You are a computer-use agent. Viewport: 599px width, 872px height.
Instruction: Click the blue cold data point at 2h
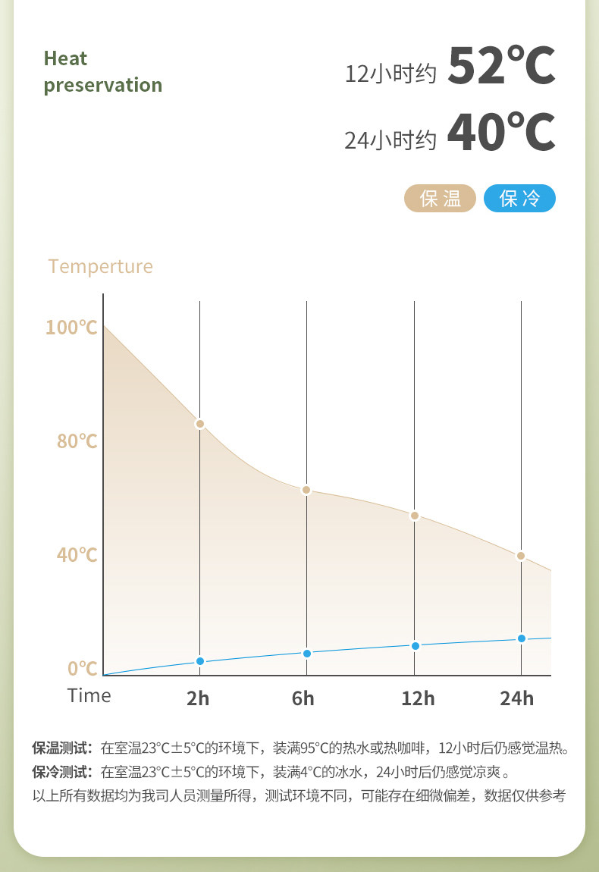[200, 661]
